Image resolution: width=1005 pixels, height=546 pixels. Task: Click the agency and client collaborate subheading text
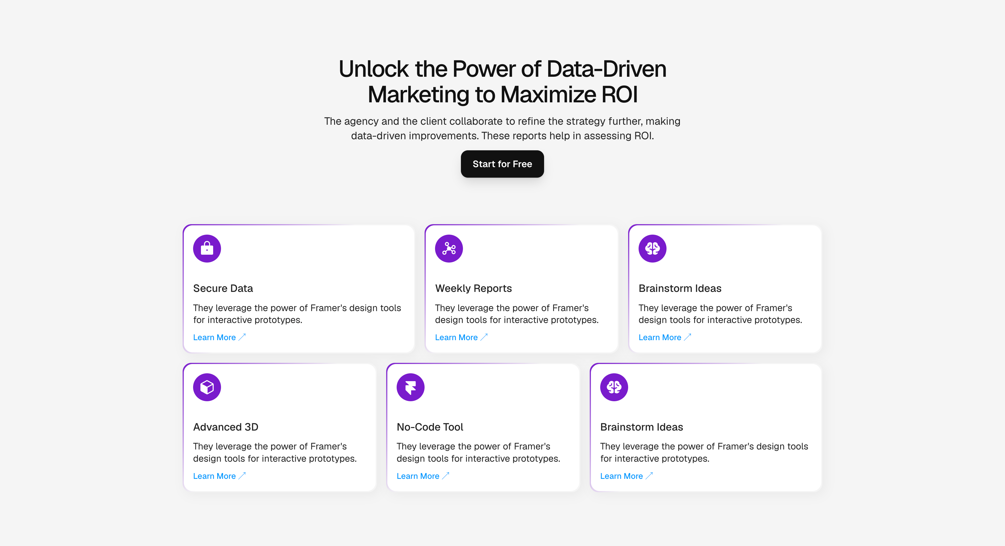tap(502, 128)
